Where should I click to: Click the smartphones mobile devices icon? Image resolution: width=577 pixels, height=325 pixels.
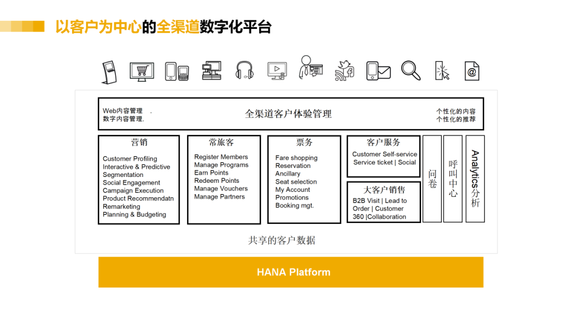click(x=177, y=72)
